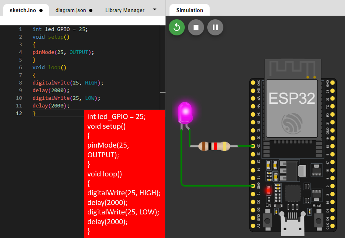This screenshot has height=238, width=345.
Task: Click pin 34 on the ESP32
Action: click(253, 114)
